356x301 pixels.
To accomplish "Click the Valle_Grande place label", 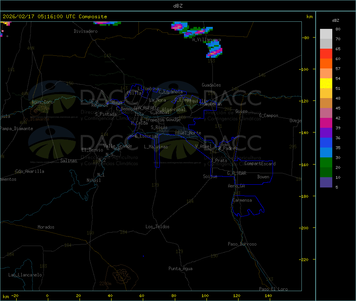I will [117, 146].
